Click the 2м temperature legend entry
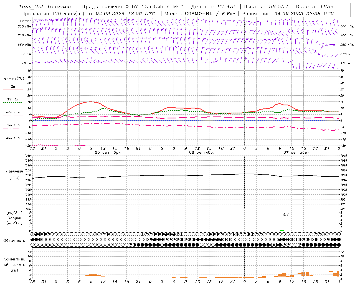Screen dimensions: 355x284 click(13, 87)
